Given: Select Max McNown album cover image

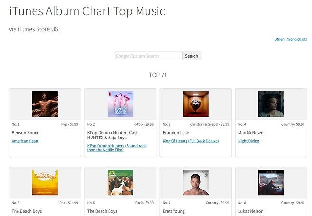Looking at the screenshot, I should click(x=271, y=104).
